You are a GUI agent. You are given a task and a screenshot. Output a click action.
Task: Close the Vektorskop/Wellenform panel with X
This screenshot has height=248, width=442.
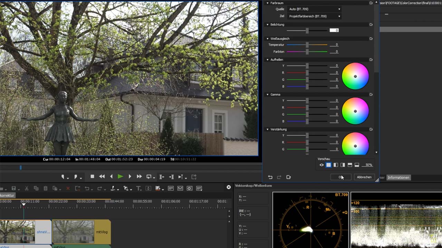(229, 187)
